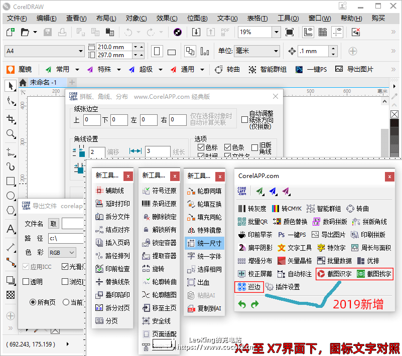The height and width of the screenshot is (356, 402).
Task: Select the 当前 radio button
Action: (66, 302)
